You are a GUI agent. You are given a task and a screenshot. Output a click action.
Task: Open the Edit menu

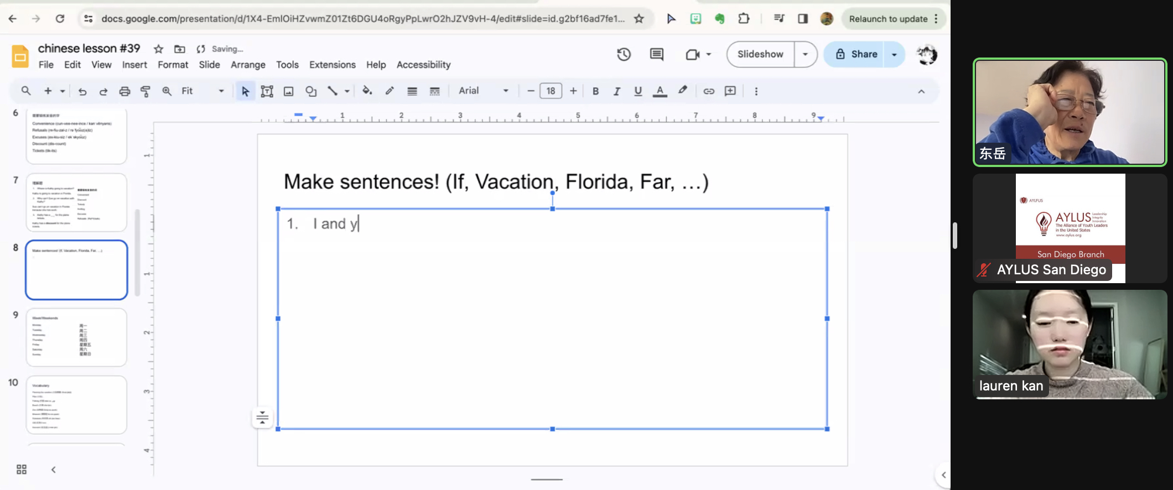[x=72, y=65]
